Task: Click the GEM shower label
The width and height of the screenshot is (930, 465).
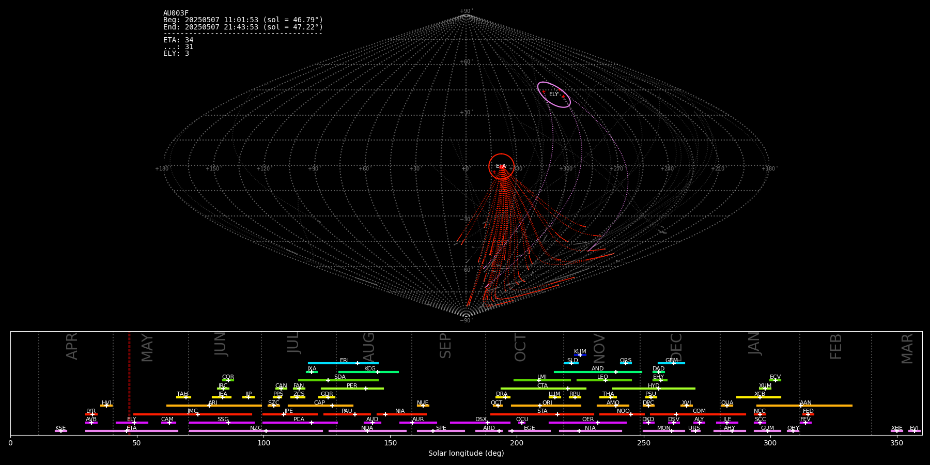Action: point(672,361)
